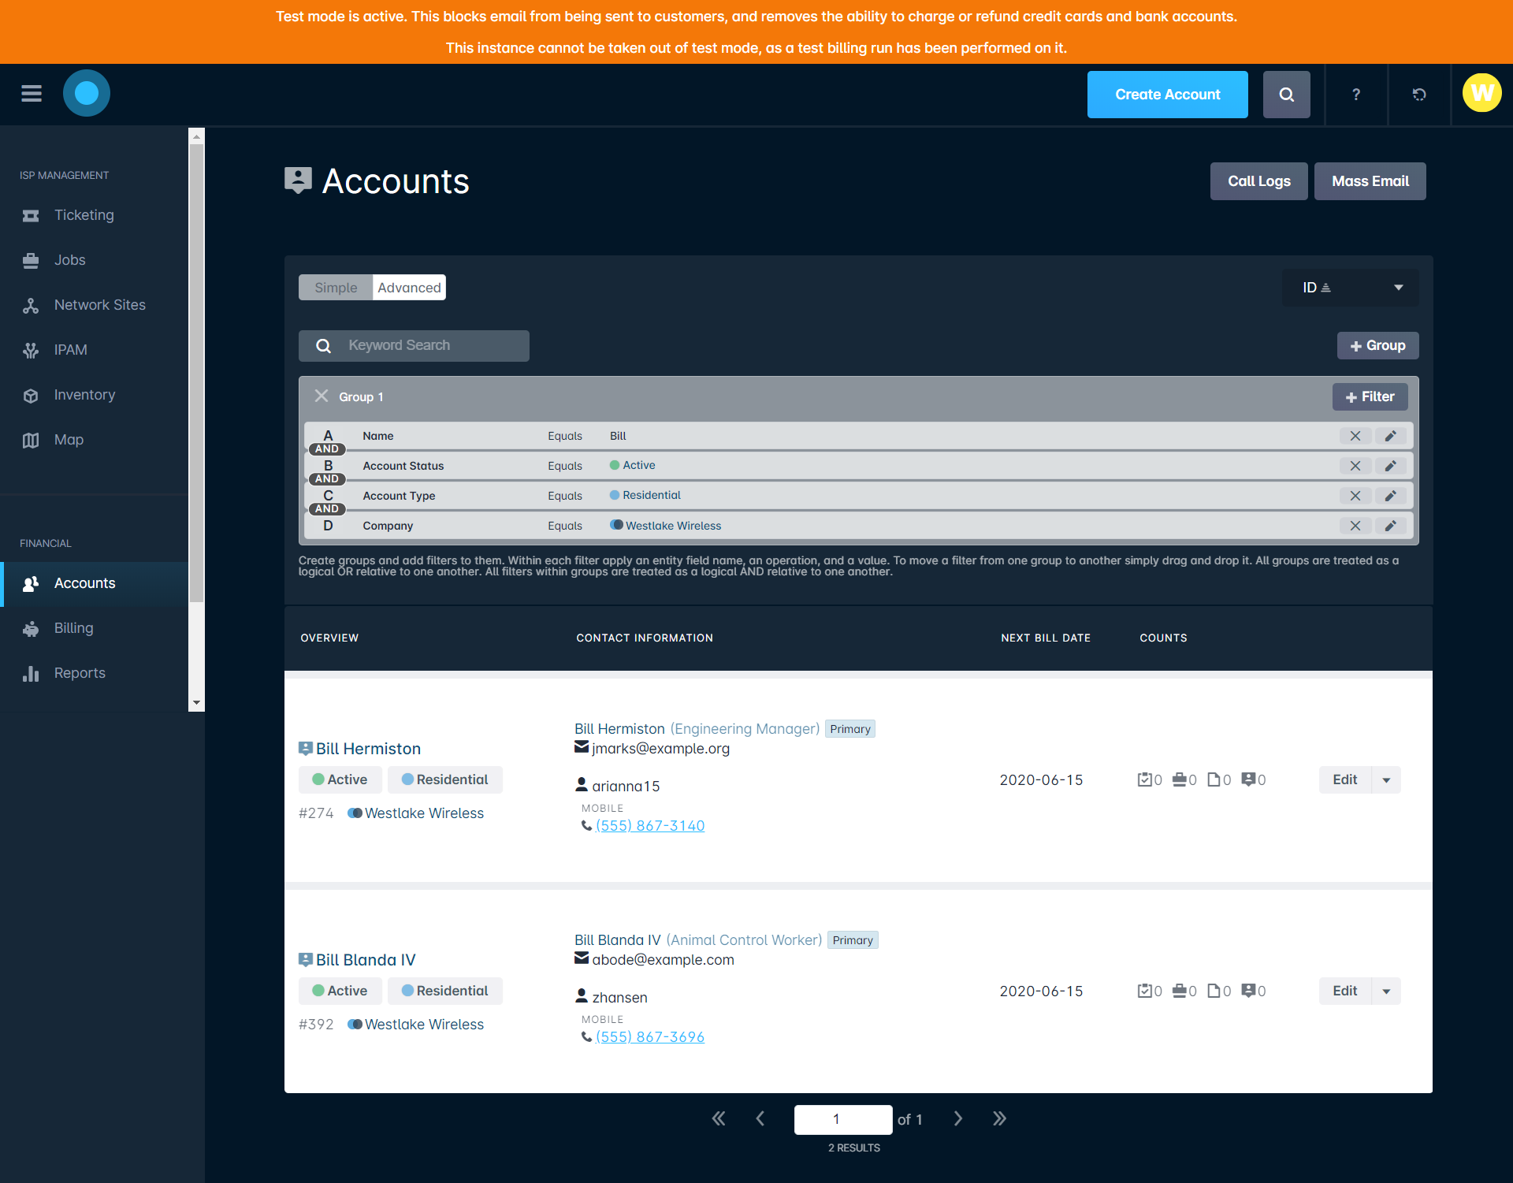
Task: Switch to Simple search mode
Action: click(336, 288)
